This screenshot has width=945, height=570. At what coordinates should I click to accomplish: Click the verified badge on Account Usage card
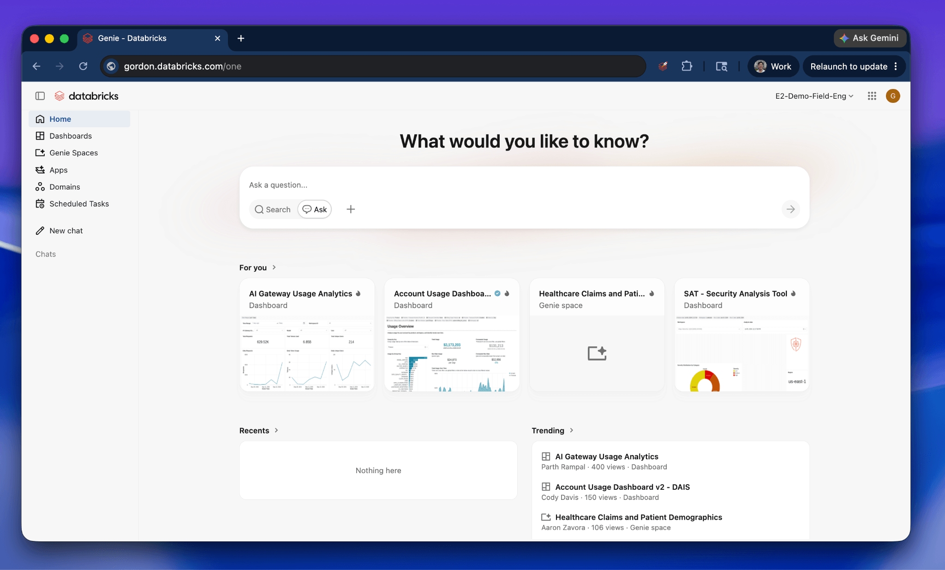click(497, 293)
